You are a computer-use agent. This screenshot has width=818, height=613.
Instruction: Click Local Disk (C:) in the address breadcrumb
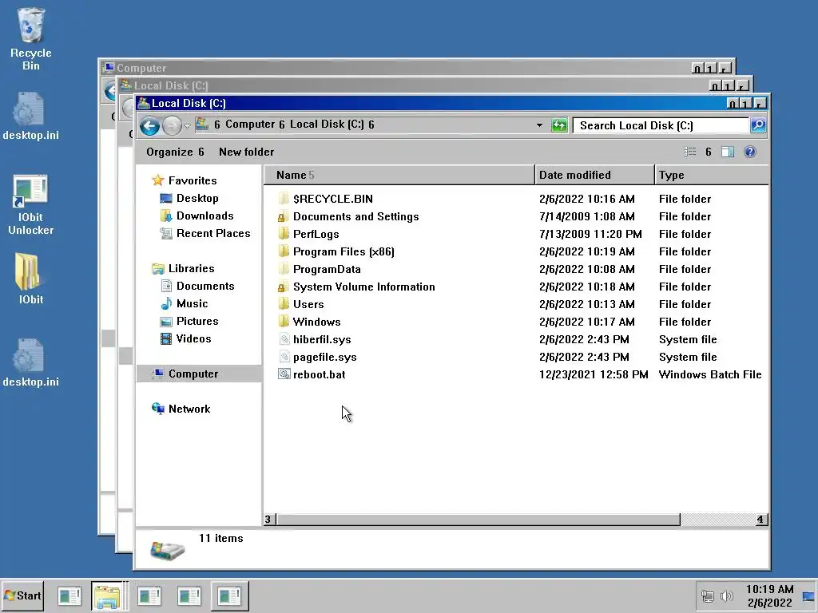click(327, 124)
